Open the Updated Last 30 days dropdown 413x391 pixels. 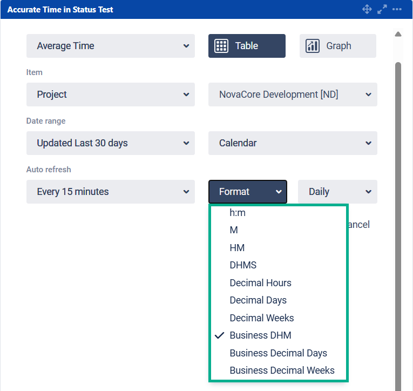110,143
